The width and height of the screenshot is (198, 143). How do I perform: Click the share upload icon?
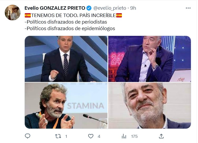161,136
